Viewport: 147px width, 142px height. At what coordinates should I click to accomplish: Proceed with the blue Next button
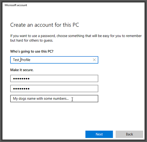click(x=99, y=134)
